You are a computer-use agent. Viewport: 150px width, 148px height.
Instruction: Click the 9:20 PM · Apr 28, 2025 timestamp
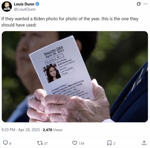tap(20, 130)
